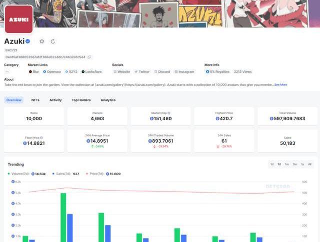This screenshot has height=242, width=320.
Task: Click the 5% Royalties badge
Action: (217, 72)
